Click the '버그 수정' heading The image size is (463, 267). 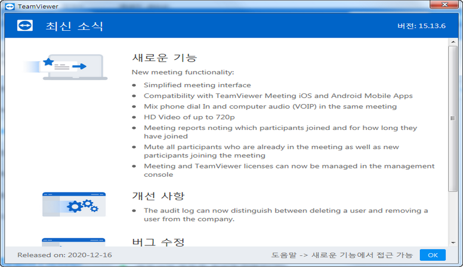tap(158, 242)
